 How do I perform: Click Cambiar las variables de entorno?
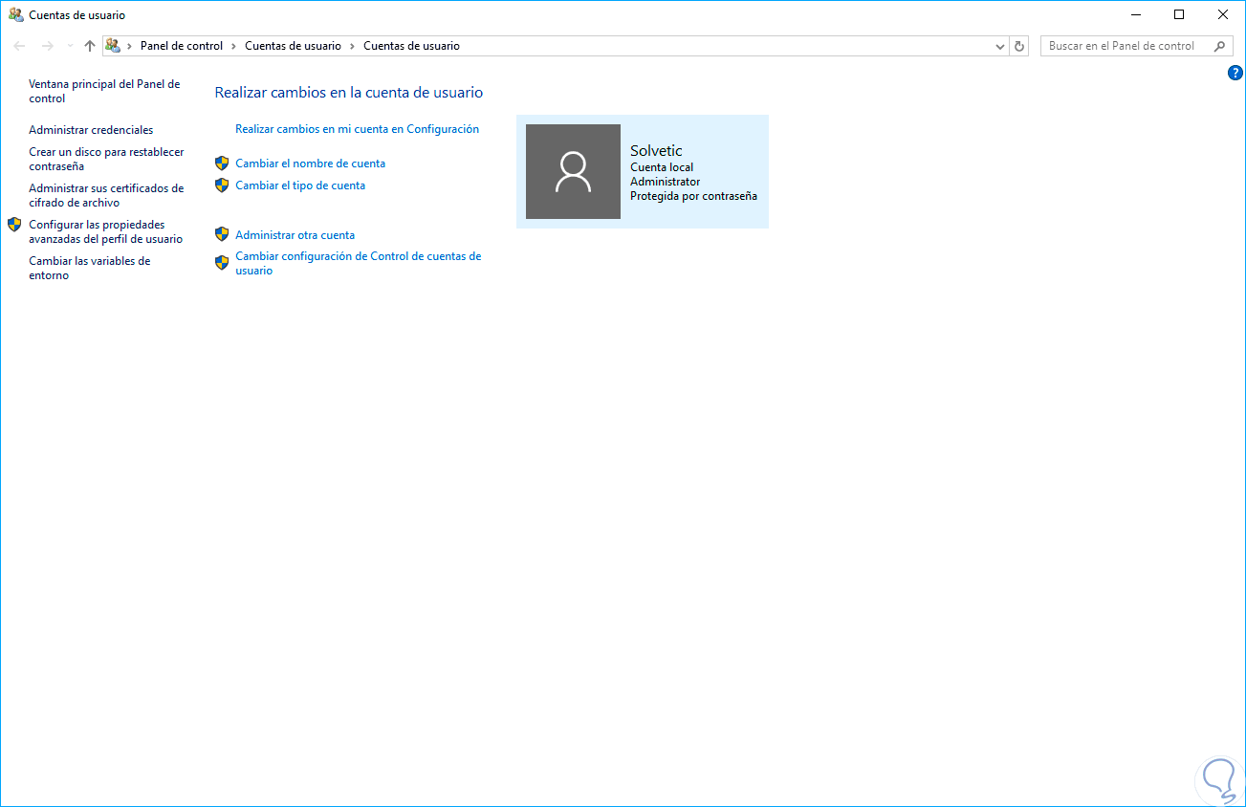click(x=90, y=268)
